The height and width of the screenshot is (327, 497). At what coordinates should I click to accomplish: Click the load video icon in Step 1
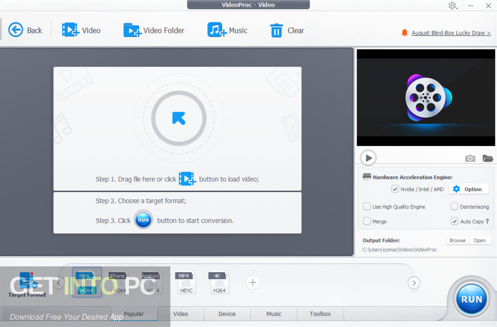click(187, 179)
